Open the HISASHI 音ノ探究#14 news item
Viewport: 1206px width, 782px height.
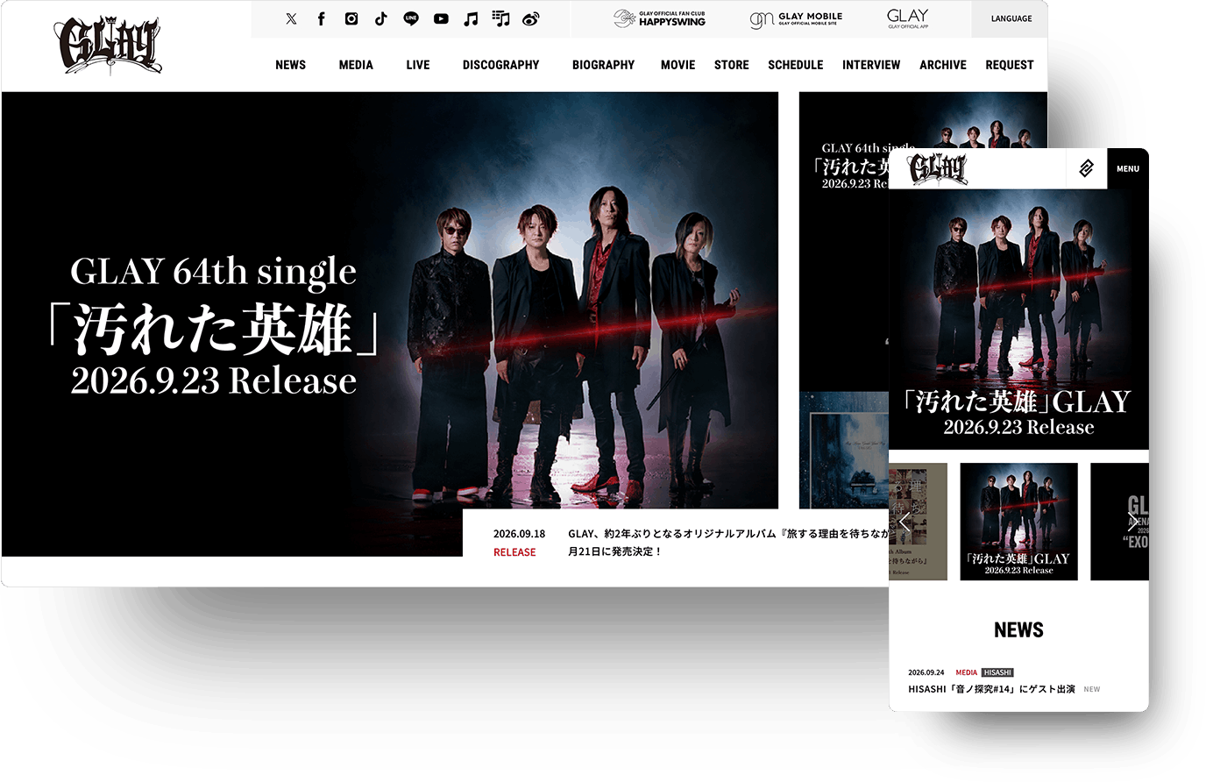(x=991, y=689)
